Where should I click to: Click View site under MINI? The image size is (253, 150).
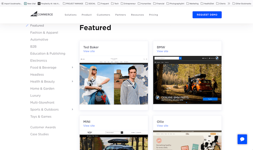point(89,126)
